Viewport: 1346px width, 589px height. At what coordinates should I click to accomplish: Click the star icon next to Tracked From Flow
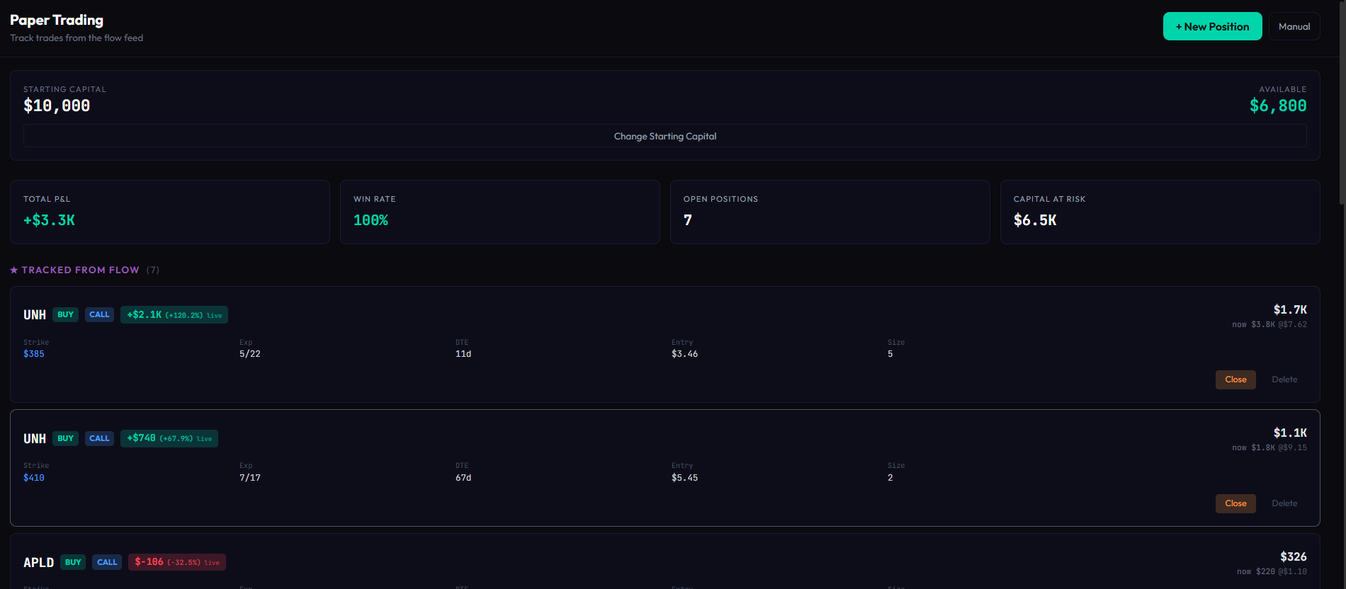coord(13,270)
